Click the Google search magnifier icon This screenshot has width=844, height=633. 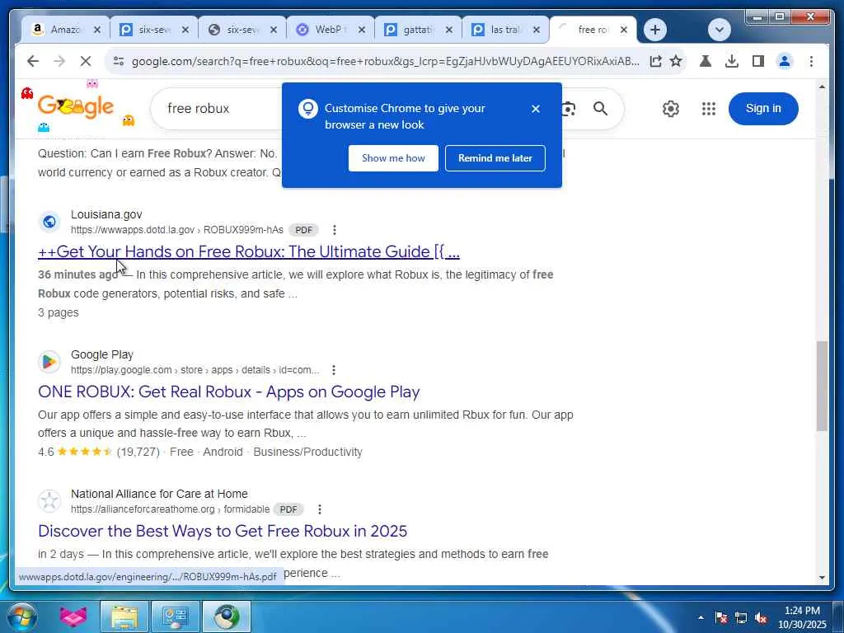(600, 109)
